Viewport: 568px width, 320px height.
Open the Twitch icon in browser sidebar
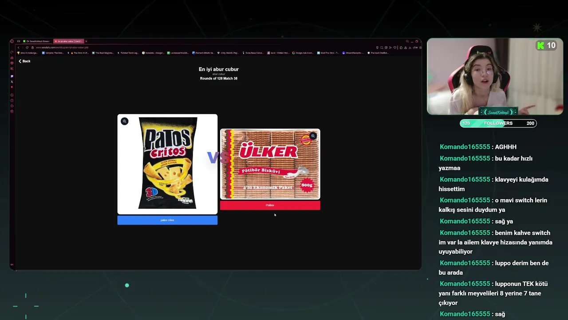pyautogui.click(x=12, y=76)
